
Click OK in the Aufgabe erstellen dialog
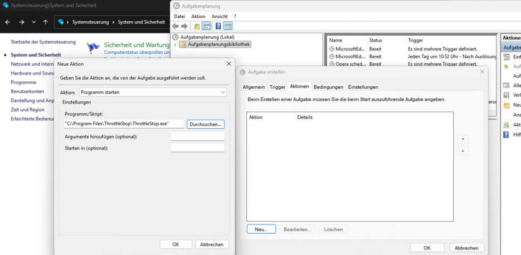427,248
